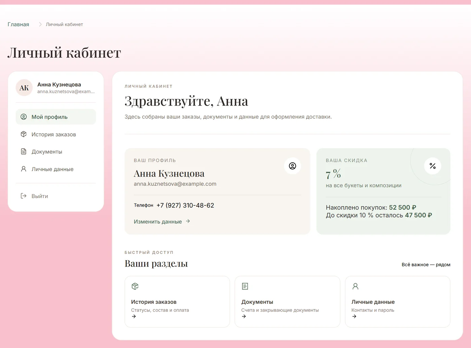Open the Личные данные quick access card
Image resolution: width=471 pixels, height=348 pixels.
398,302
